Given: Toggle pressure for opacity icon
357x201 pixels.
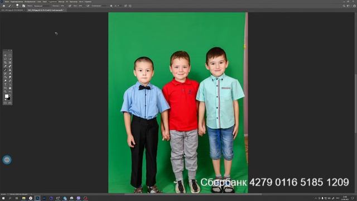Looking at the screenshot, I should coord(70,6).
